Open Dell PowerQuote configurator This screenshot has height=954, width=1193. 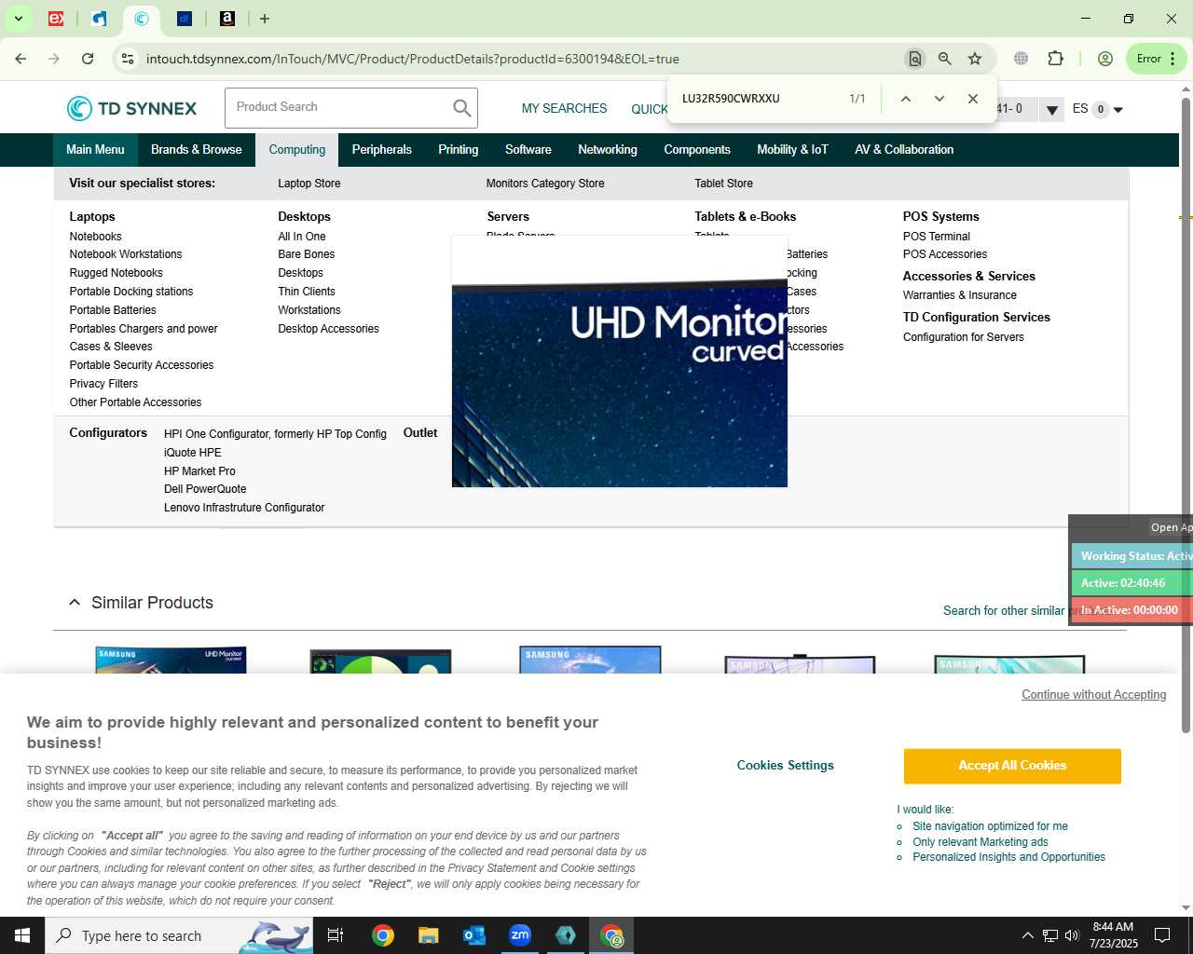point(205,489)
